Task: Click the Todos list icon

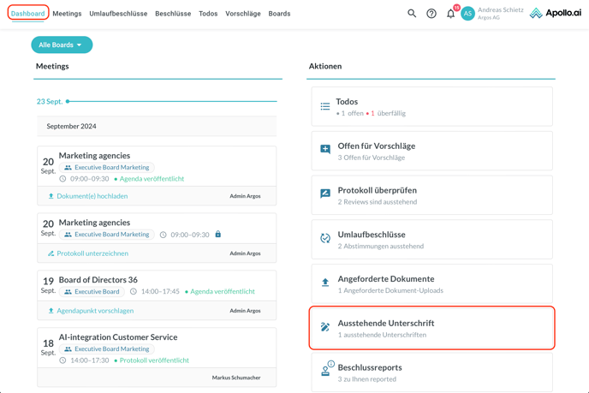Action: pos(325,107)
